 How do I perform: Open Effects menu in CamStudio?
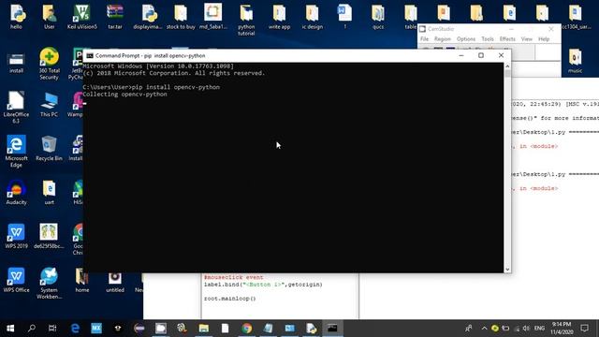[x=507, y=39]
